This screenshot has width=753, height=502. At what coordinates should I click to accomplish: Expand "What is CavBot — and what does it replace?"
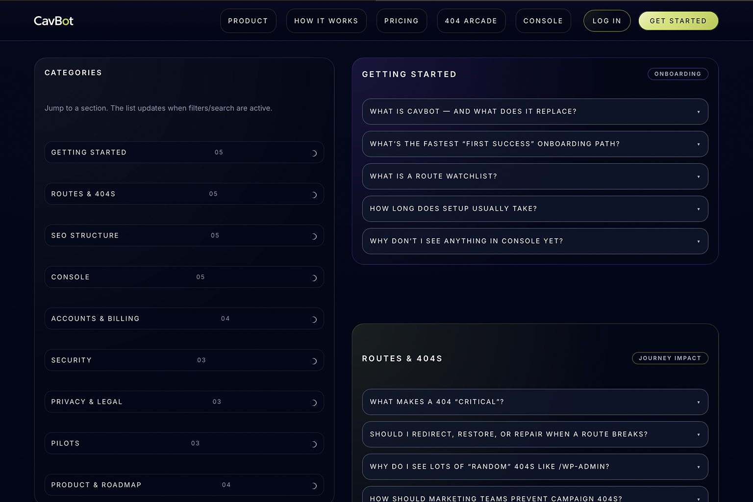[535, 111]
